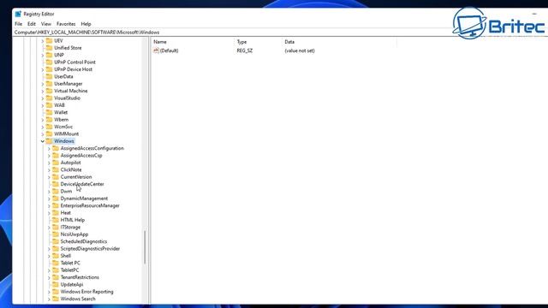Select the ScheduledDiagnostics folder icon

[56, 241]
